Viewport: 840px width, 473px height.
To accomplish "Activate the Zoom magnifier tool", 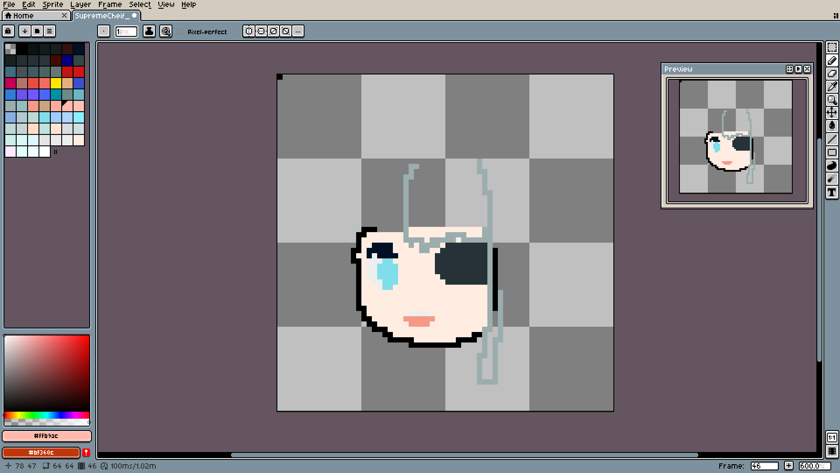I will tap(832, 100).
